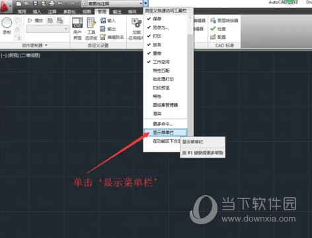Open the [俯视] view controls label

click(13, 55)
